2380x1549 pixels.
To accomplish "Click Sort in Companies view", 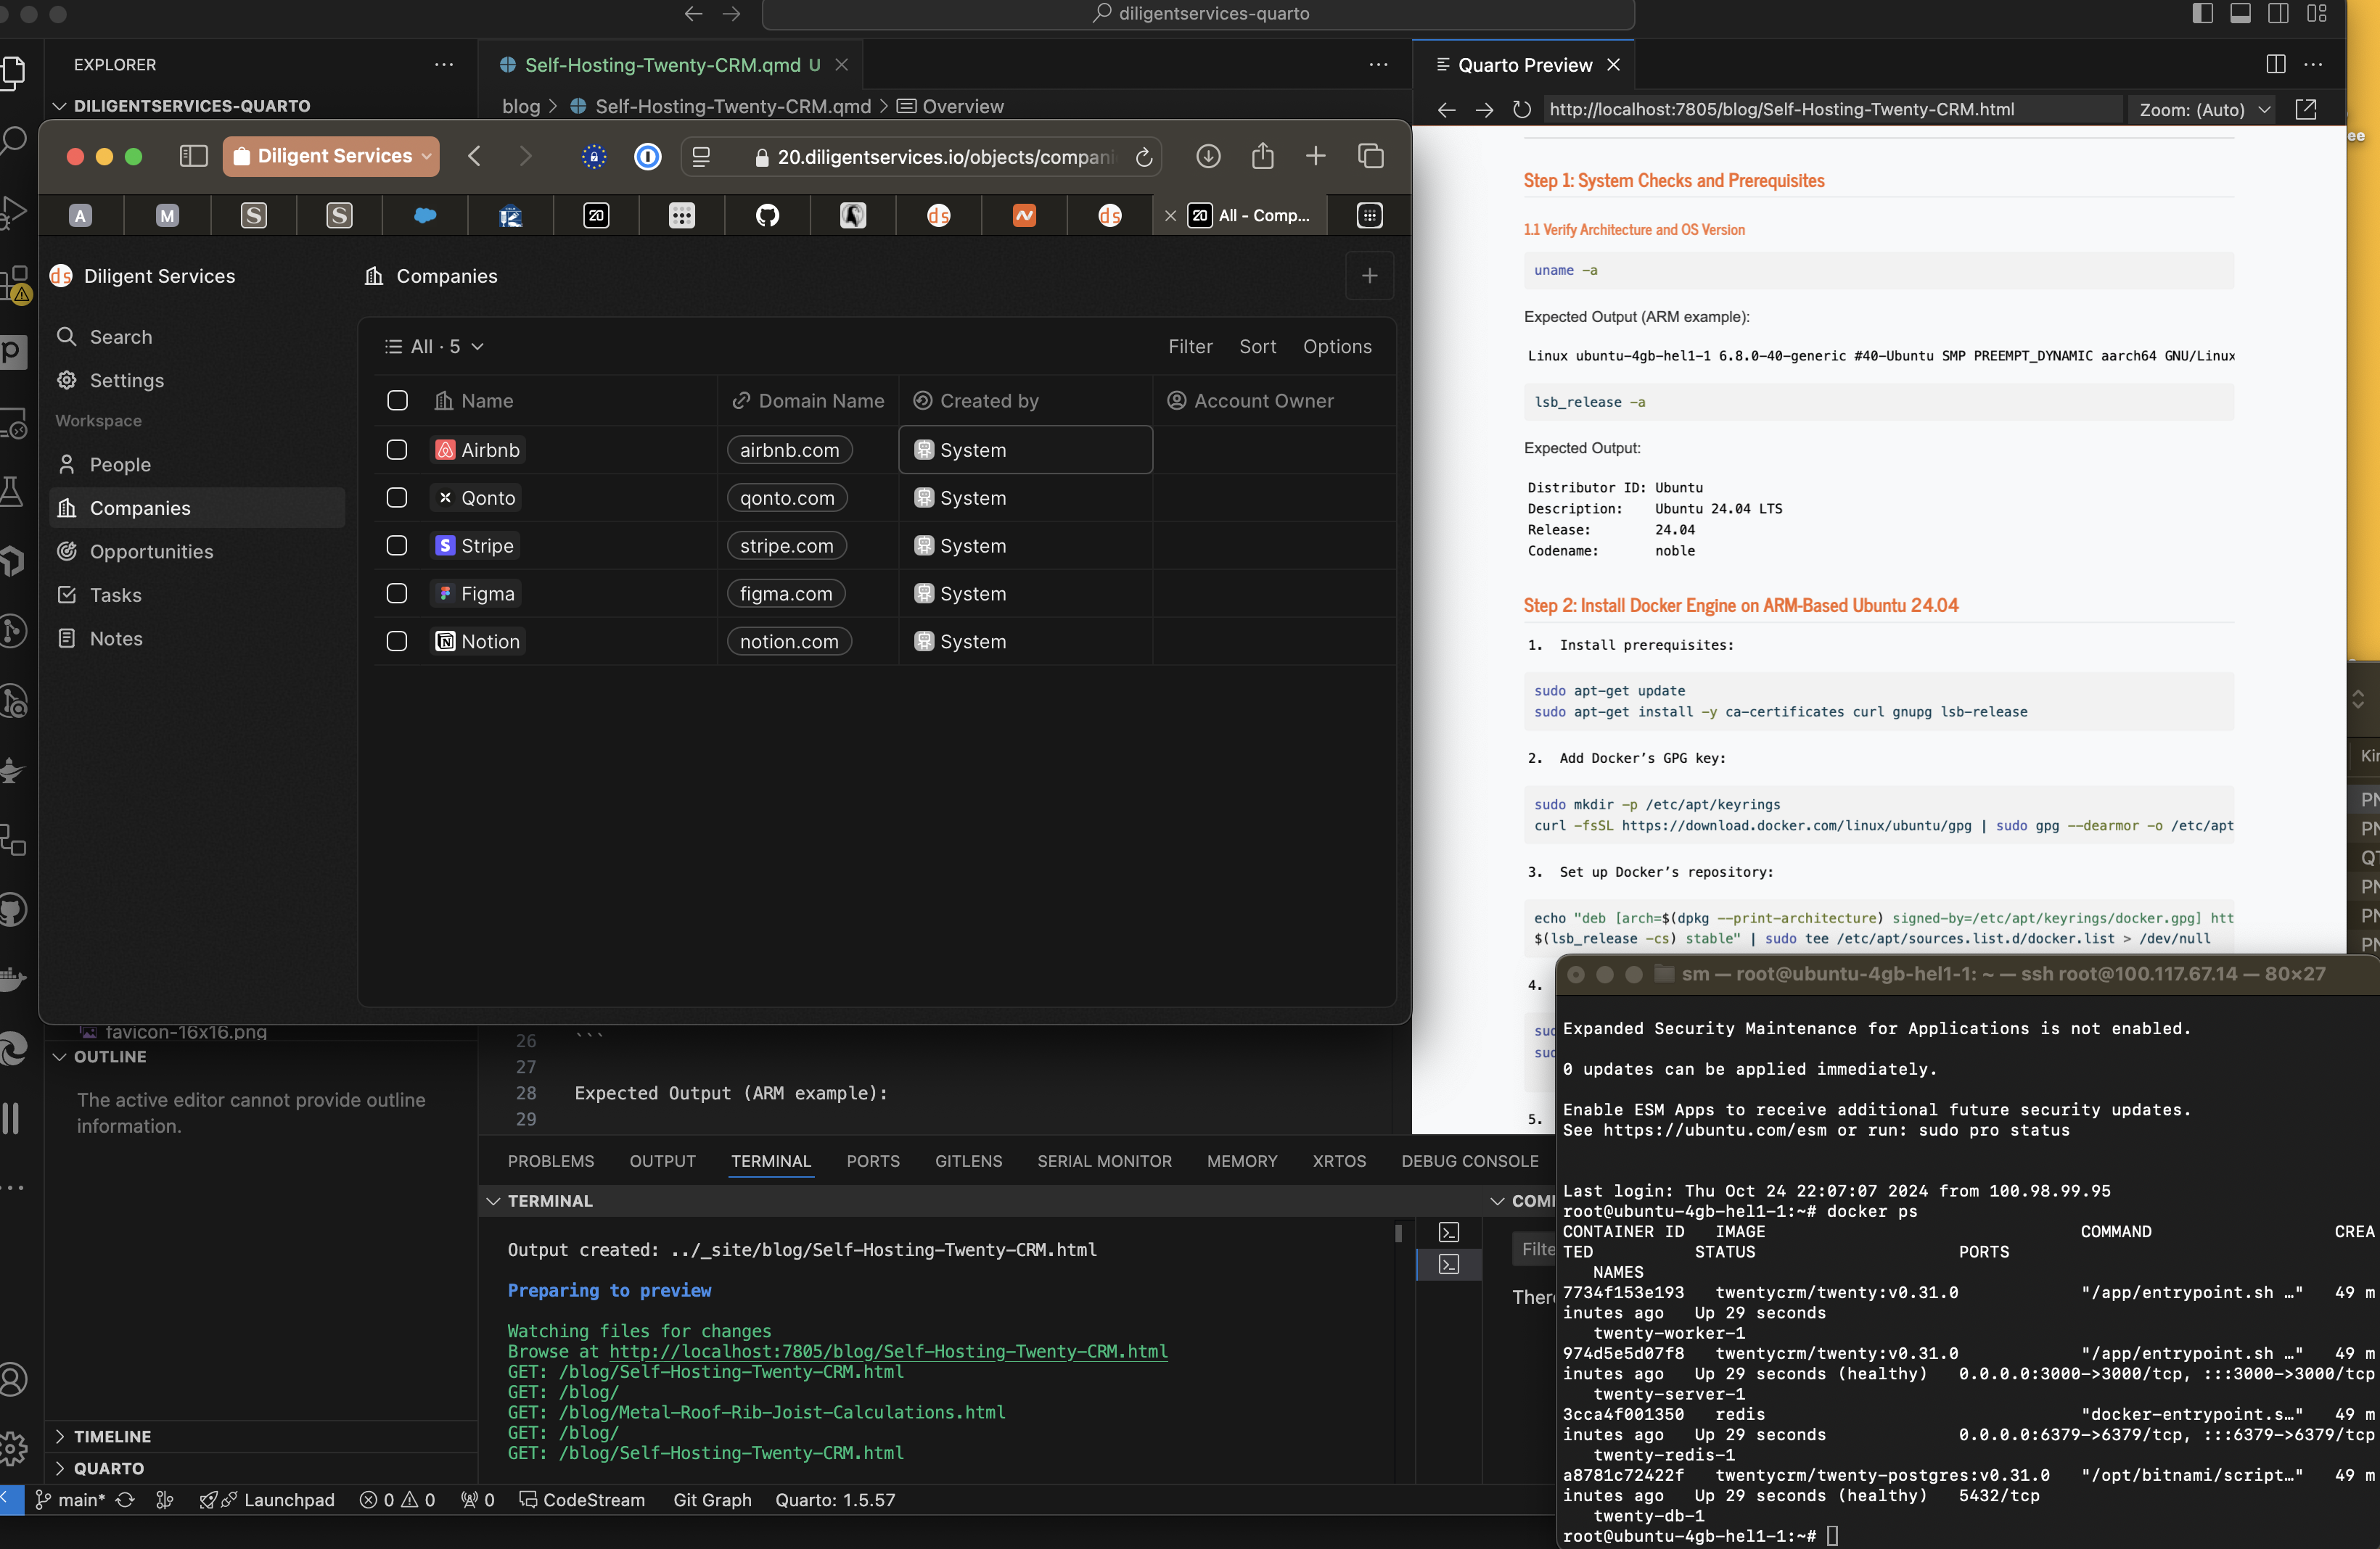I will click(x=1257, y=346).
